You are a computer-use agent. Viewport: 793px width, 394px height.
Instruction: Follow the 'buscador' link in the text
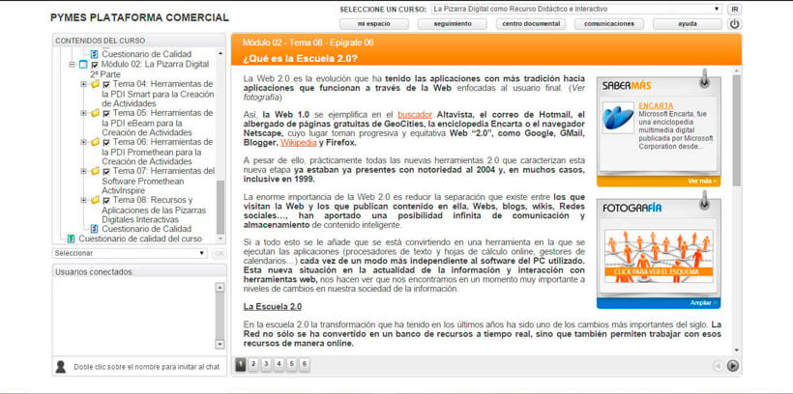[x=415, y=114]
